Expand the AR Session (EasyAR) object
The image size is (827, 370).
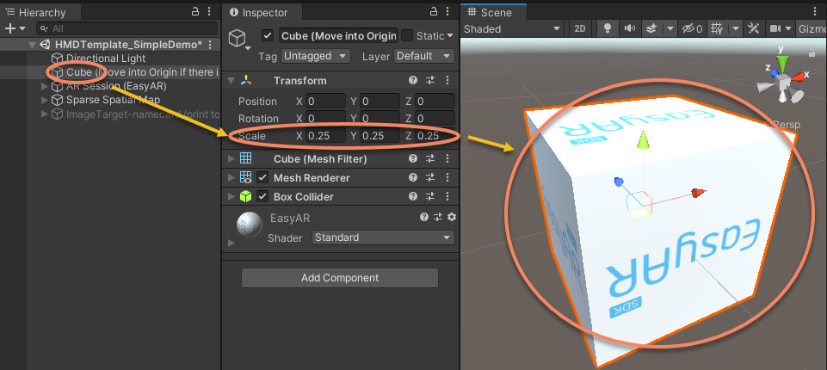(44, 86)
